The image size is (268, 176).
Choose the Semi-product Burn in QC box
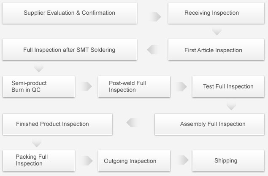[x=39, y=87]
